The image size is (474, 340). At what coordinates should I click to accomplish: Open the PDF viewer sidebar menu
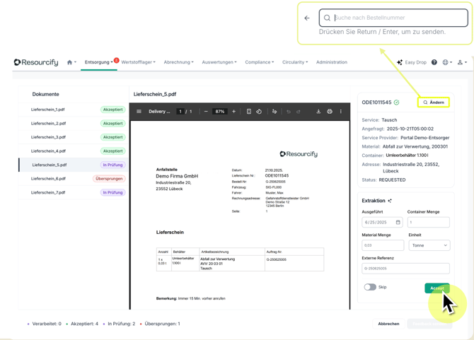point(139,112)
